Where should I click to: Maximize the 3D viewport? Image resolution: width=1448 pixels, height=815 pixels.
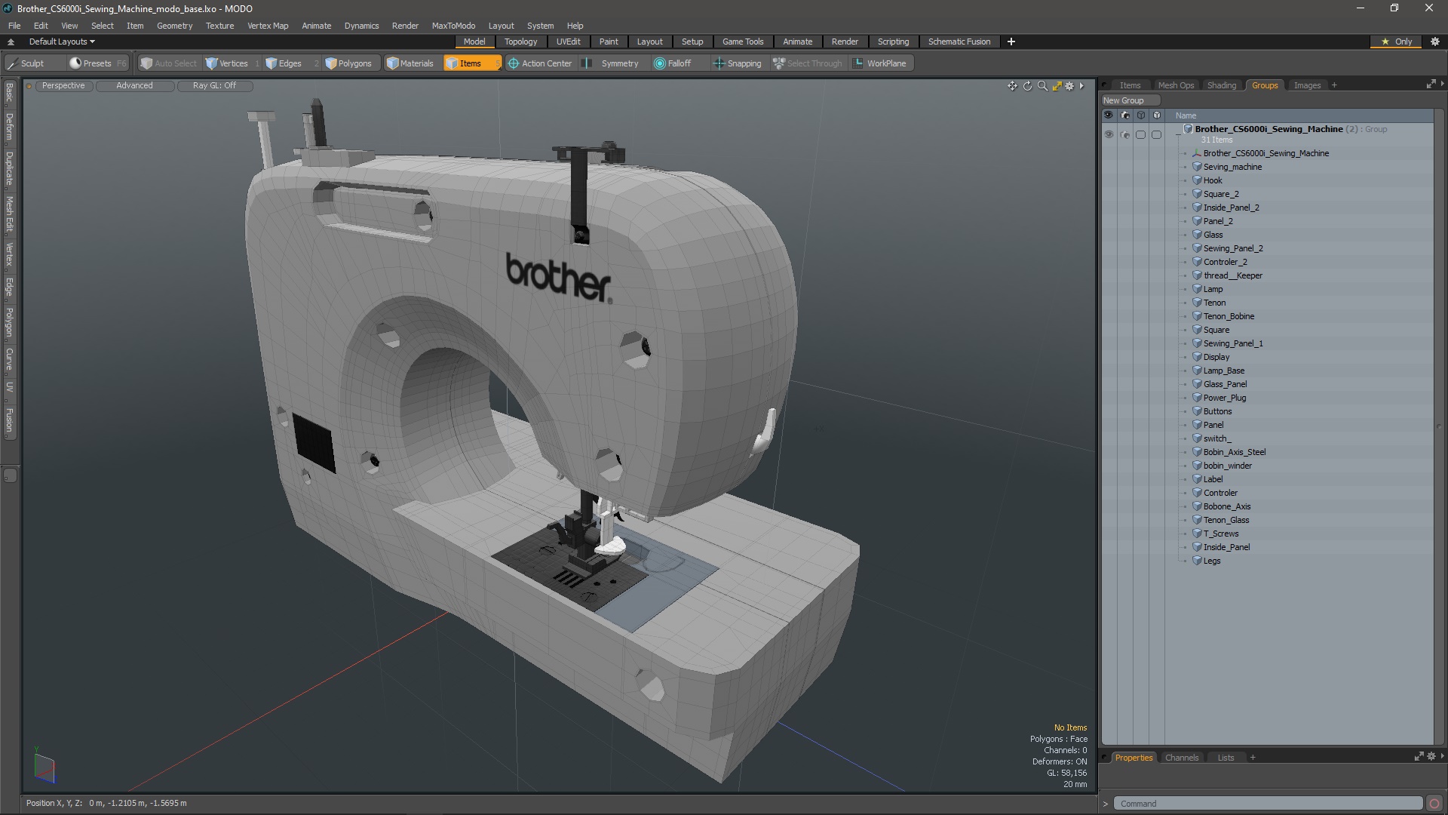(x=1057, y=86)
